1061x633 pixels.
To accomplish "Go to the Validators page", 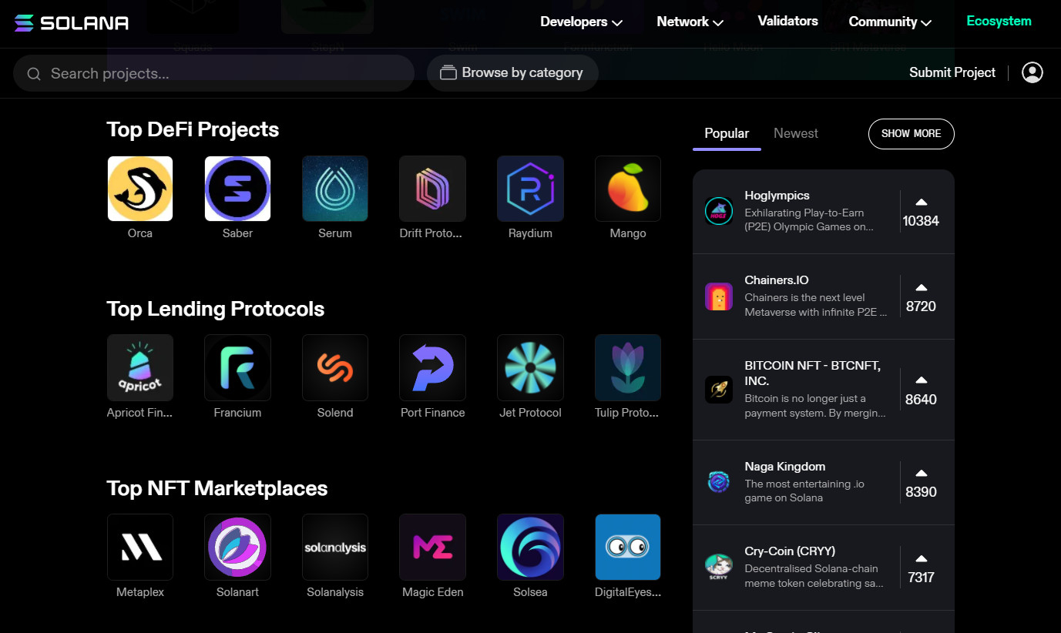I will [x=787, y=21].
